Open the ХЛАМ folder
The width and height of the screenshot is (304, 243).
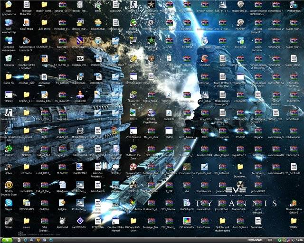(x=293, y=221)
